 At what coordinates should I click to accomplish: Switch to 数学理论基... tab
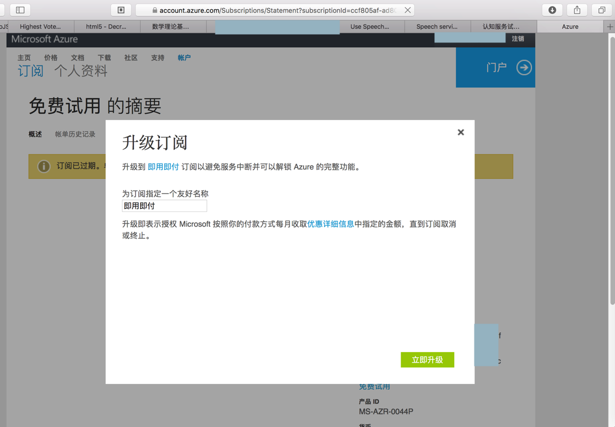pos(170,26)
